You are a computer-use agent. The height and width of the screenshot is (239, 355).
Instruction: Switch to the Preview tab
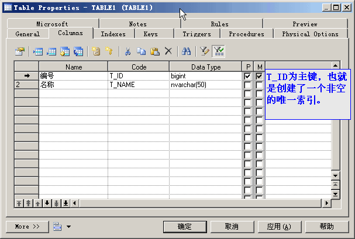pyautogui.click(x=305, y=24)
